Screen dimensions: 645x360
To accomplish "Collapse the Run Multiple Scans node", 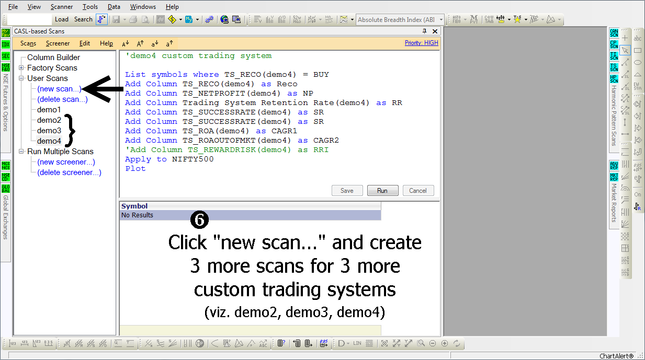I will (x=21, y=152).
